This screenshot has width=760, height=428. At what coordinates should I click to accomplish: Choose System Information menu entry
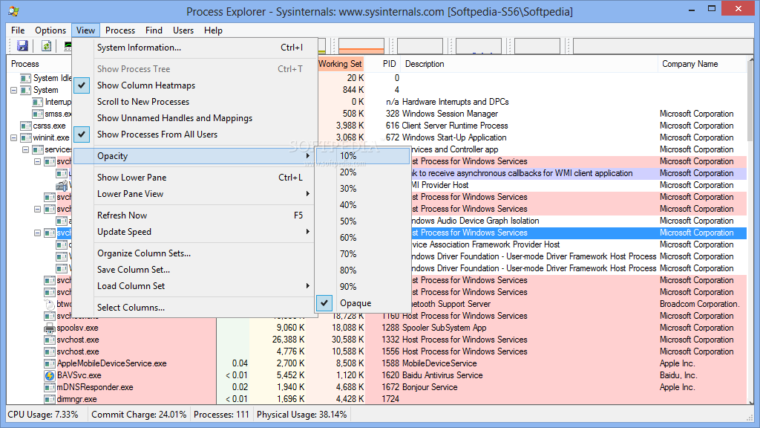tap(195, 48)
